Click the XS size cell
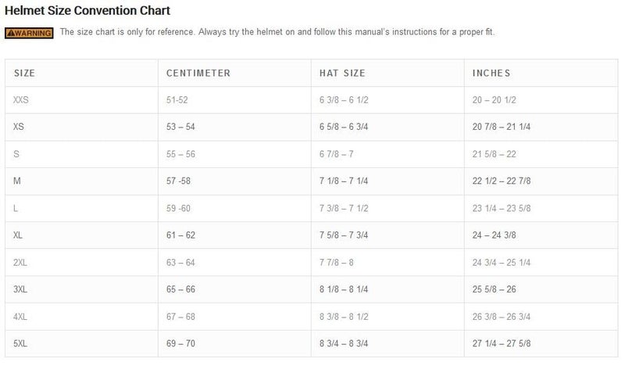 tap(19, 127)
